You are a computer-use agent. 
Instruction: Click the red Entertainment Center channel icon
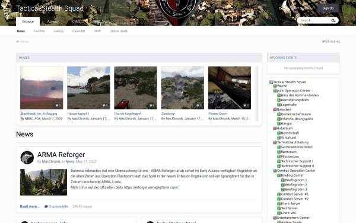tap(275, 218)
